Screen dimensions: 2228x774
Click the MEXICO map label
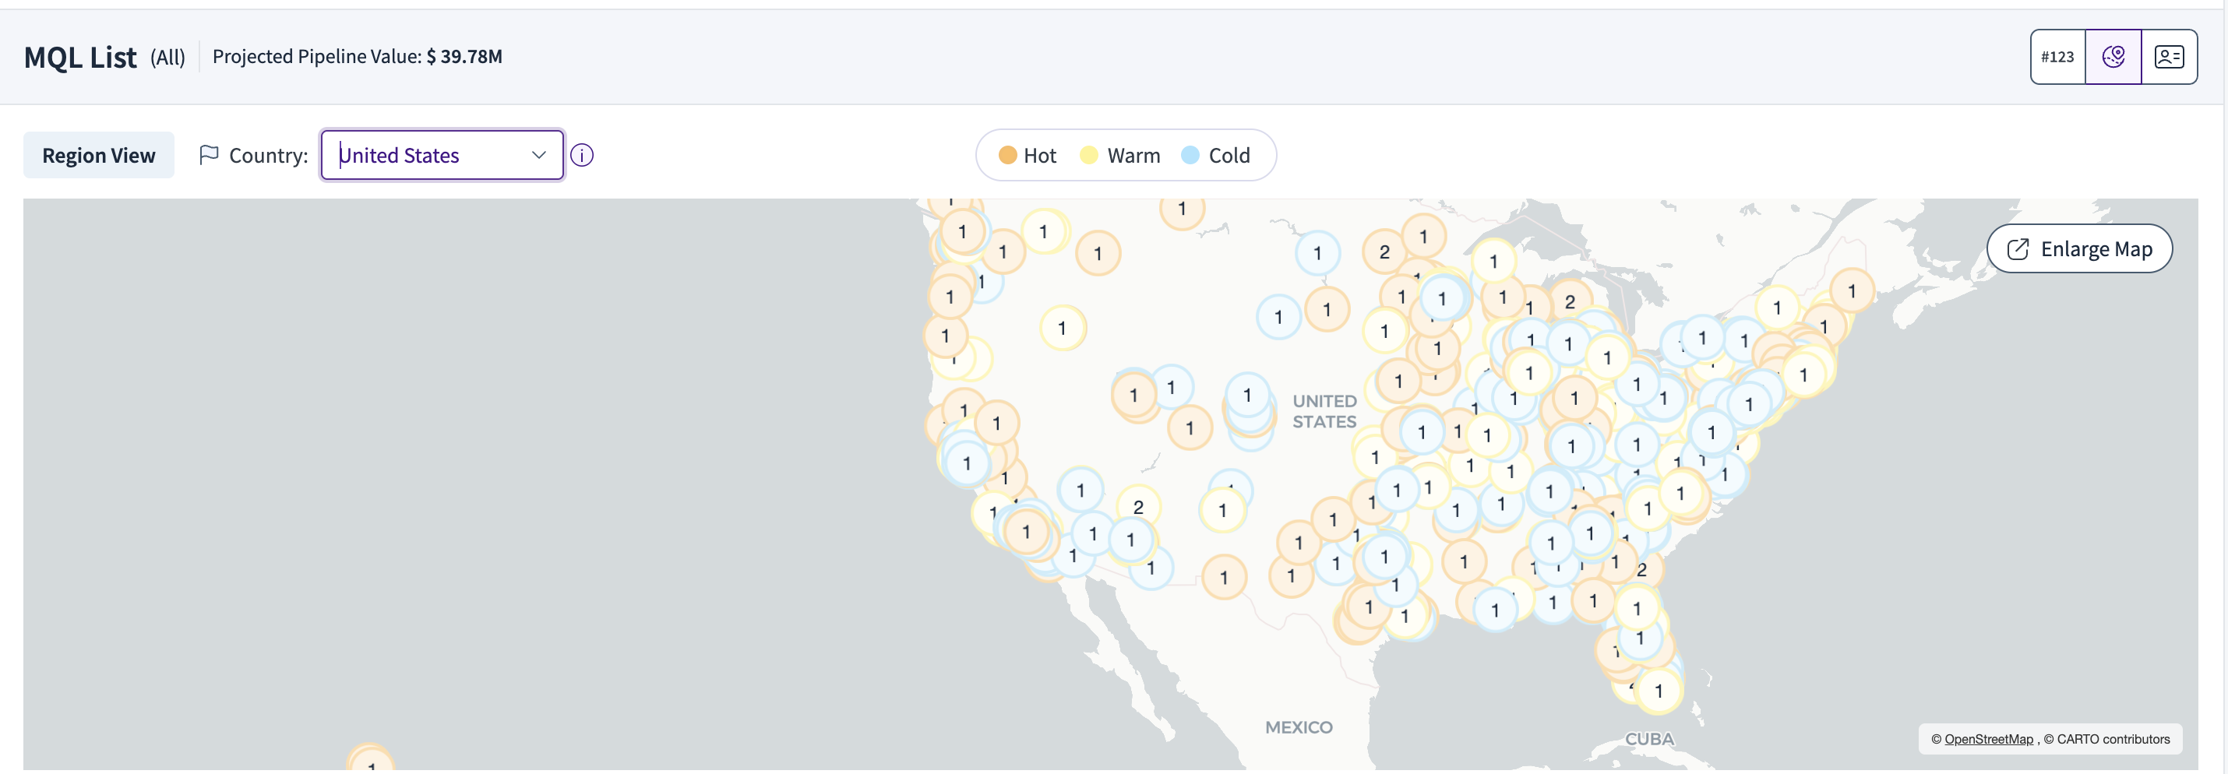(1298, 728)
